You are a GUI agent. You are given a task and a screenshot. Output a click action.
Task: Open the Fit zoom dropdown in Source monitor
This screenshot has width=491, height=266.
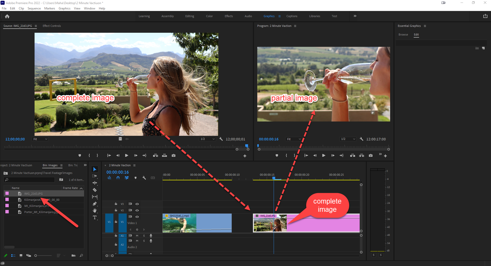40,139
